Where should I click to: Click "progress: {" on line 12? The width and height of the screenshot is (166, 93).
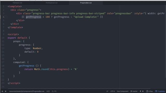pyautogui.click(x=26, y=45)
